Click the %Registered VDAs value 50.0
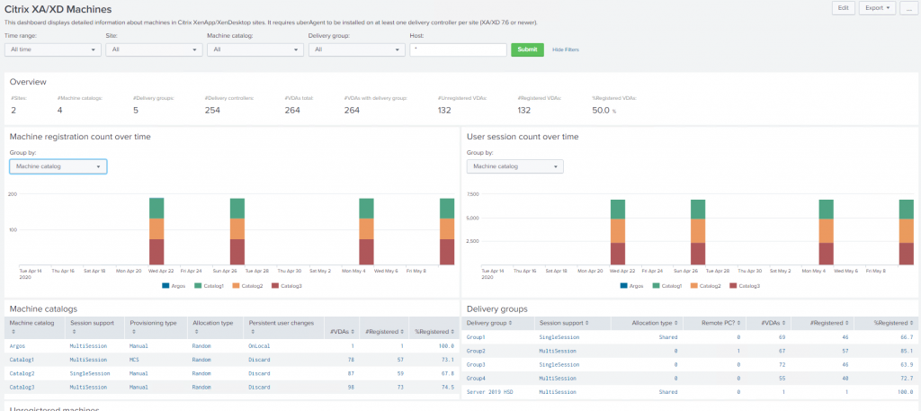This screenshot has height=411, width=921. tap(601, 110)
